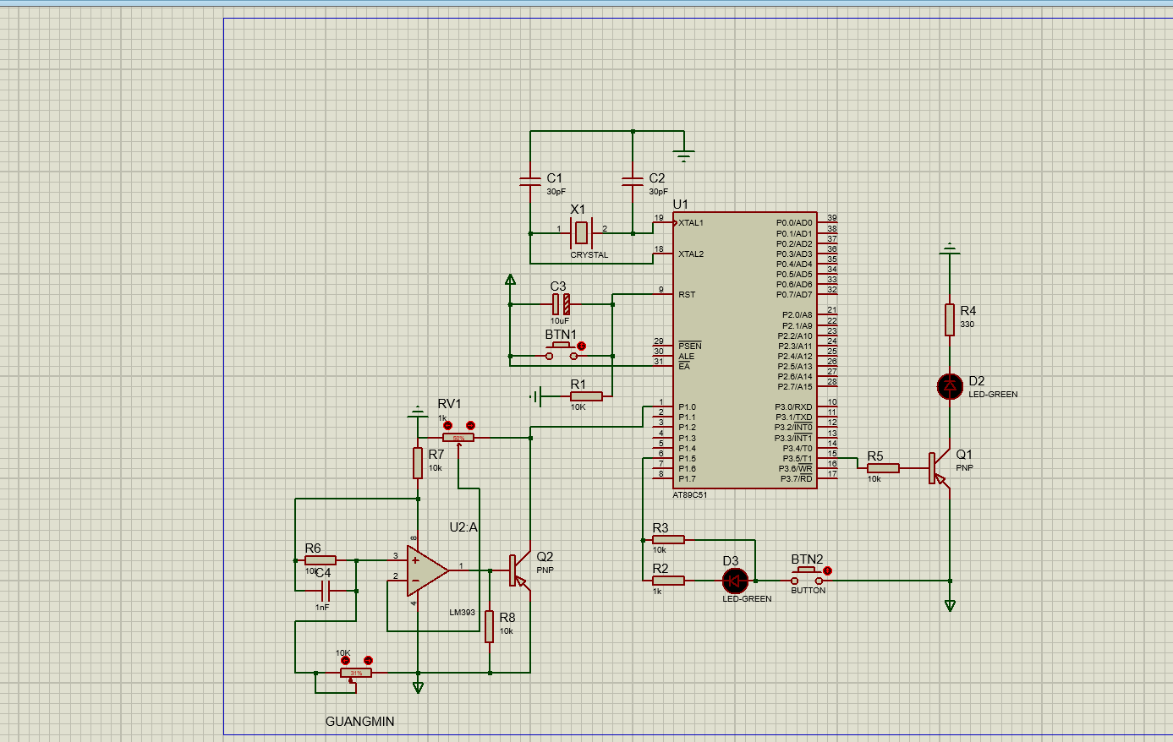Select the U2:A comparator triangle
Screen dimensions: 1173x742
[428, 570]
